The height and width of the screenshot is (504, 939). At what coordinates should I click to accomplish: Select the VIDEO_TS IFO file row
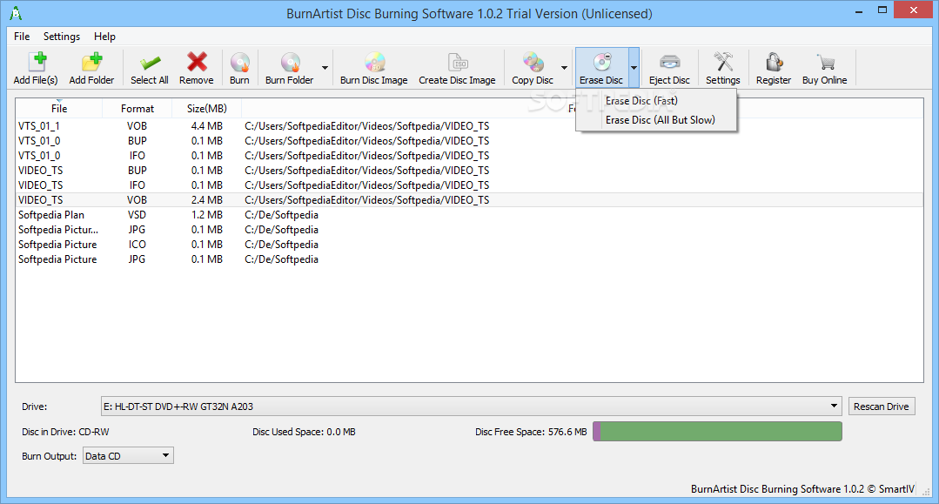coord(469,185)
